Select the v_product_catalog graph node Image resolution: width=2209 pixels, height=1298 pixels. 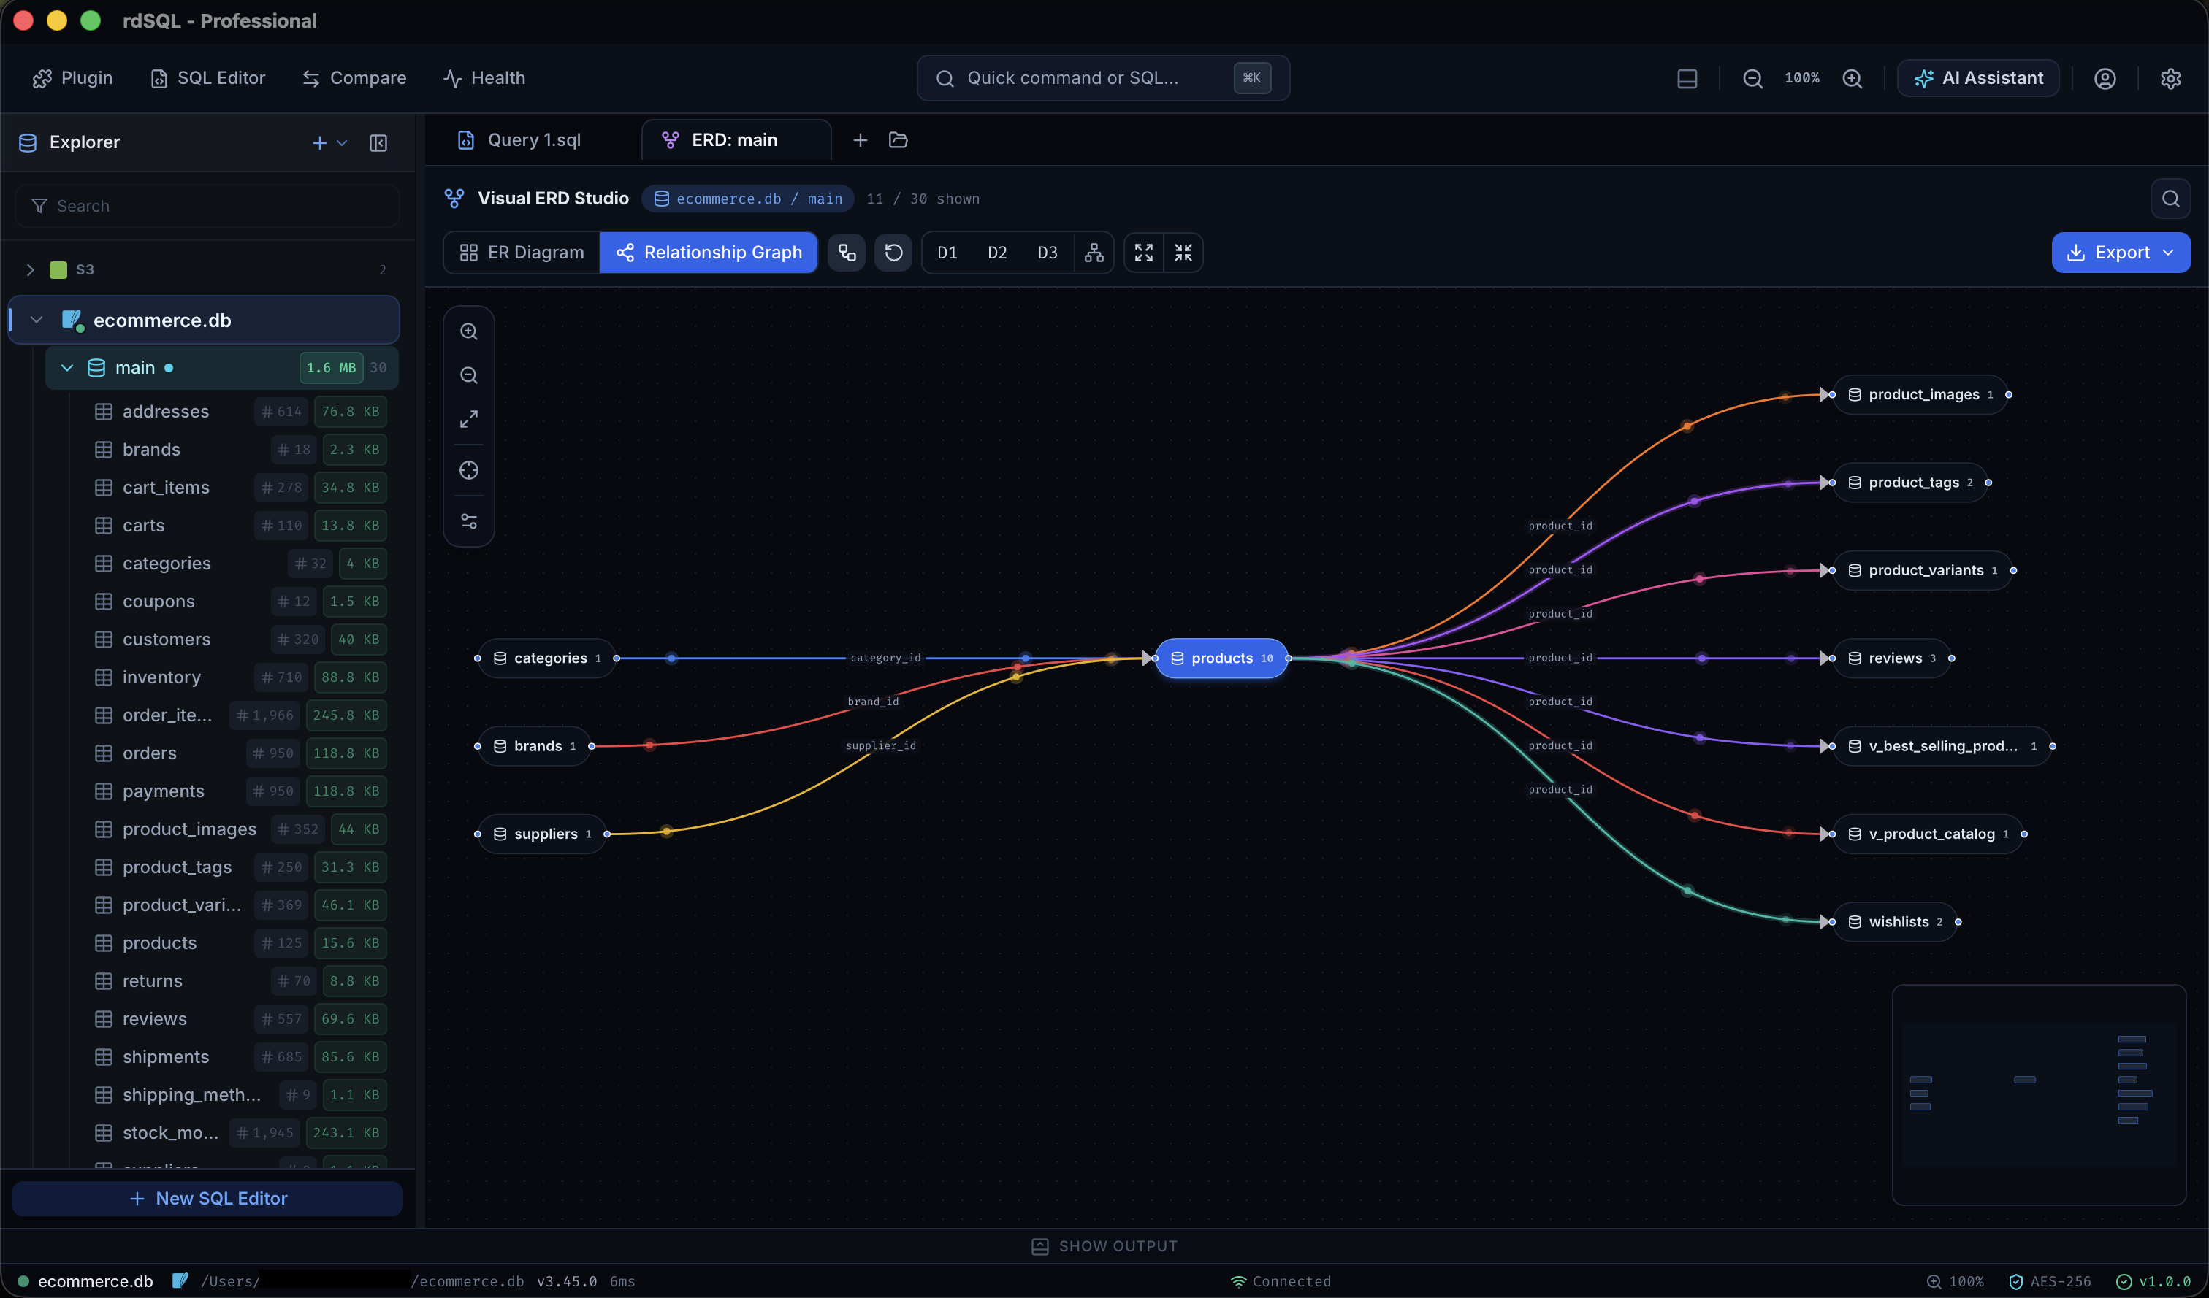click(1928, 834)
